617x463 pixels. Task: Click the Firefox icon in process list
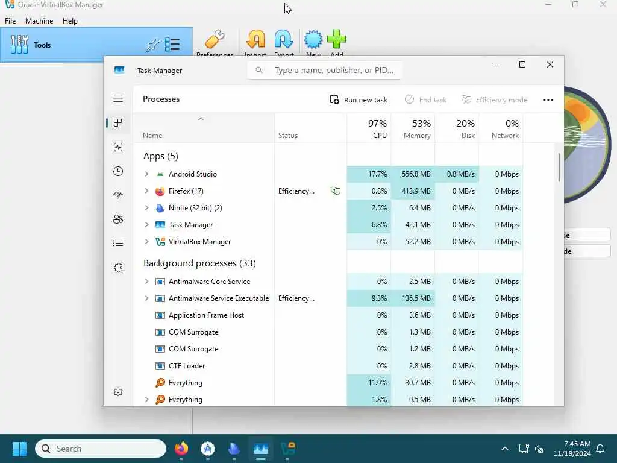coord(160,191)
